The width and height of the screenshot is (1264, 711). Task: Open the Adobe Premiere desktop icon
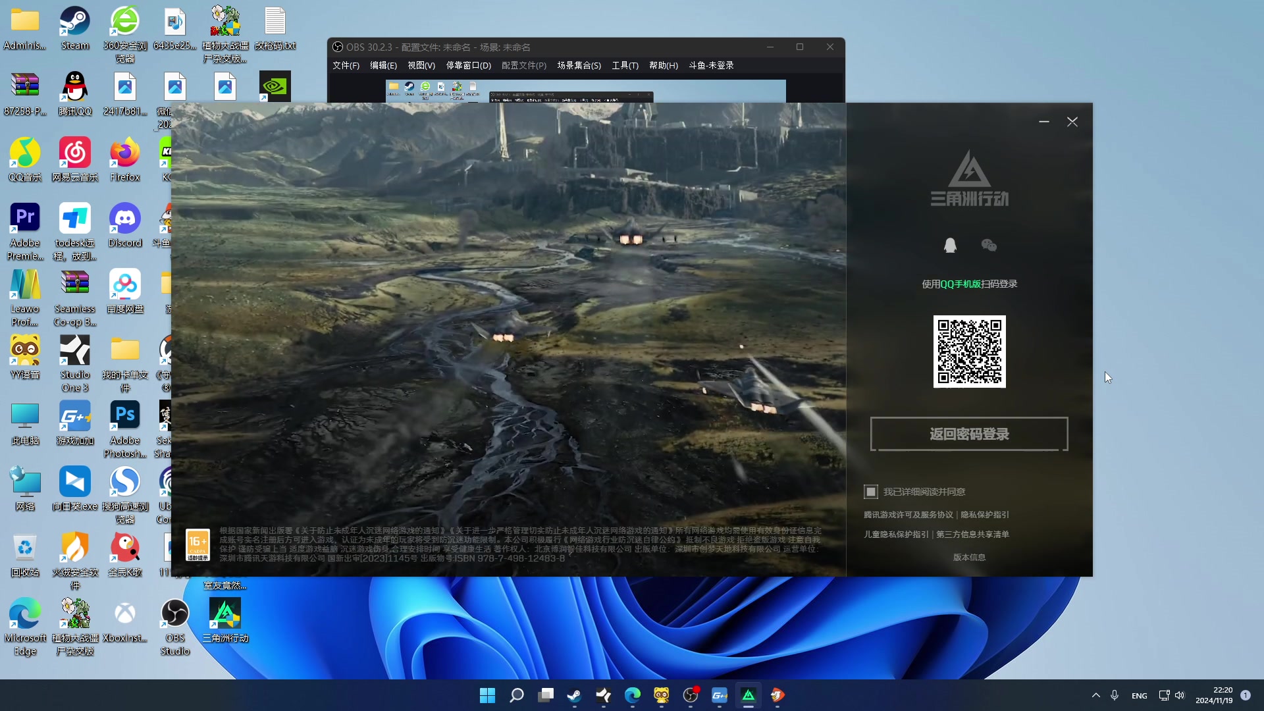click(x=25, y=232)
